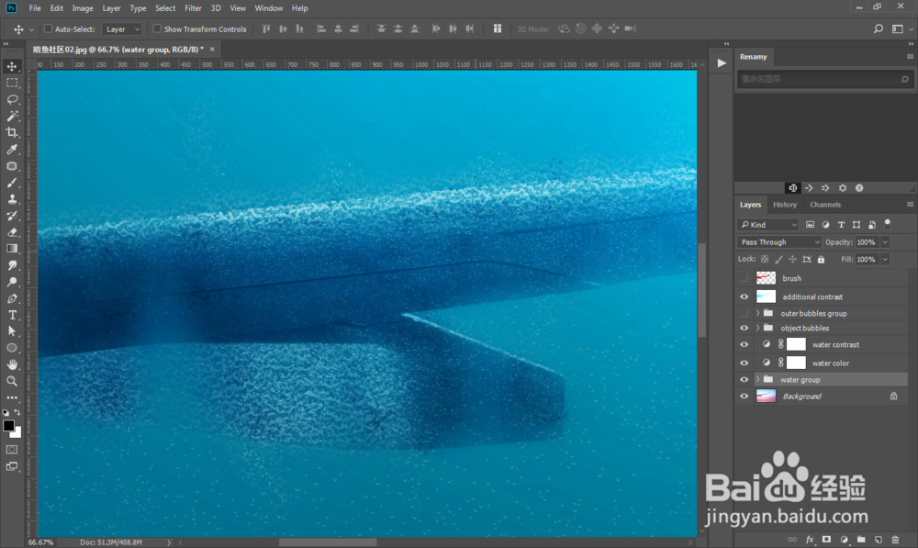This screenshot has width=918, height=548.
Task: Open layer style fx menu
Action: [x=810, y=539]
